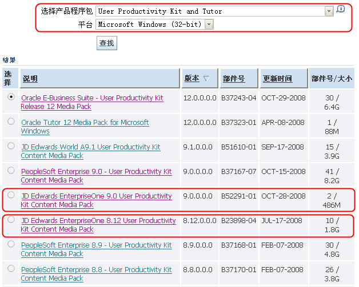Open JD Edwards World A9.1 Media Pack link
359x287 pixels.
click(x=91, y=151)
